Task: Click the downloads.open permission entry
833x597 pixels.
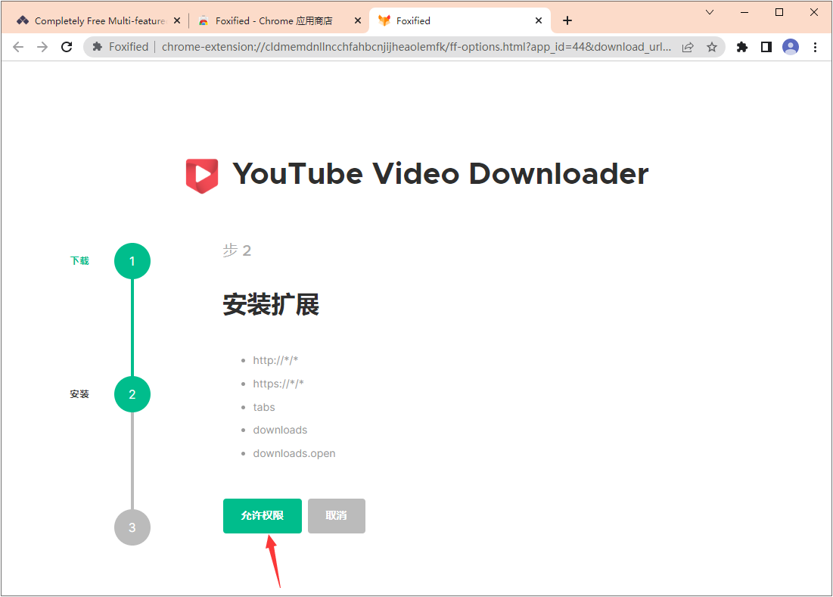Action: tap(294, 453)
